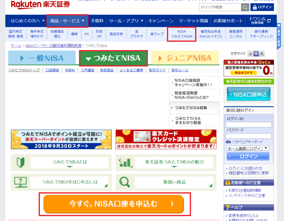Open つみたてNISA まるわかり動画 item
The width and height of the screenshot is (284, 221).
pos(194,120)
